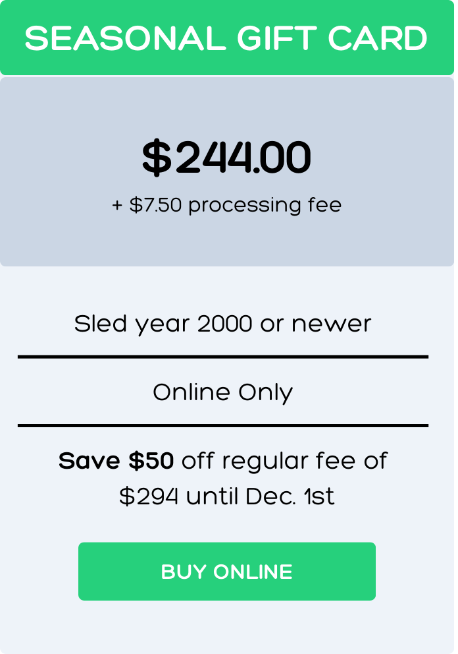Click the dollar sign in the large price
The width and height of the screenshot is (458, 654).
(x=157, y=158)
